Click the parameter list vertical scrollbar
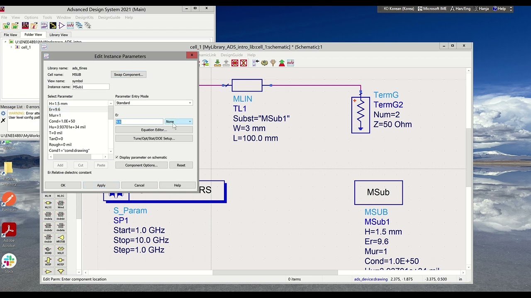 click(x=111, y=127)
